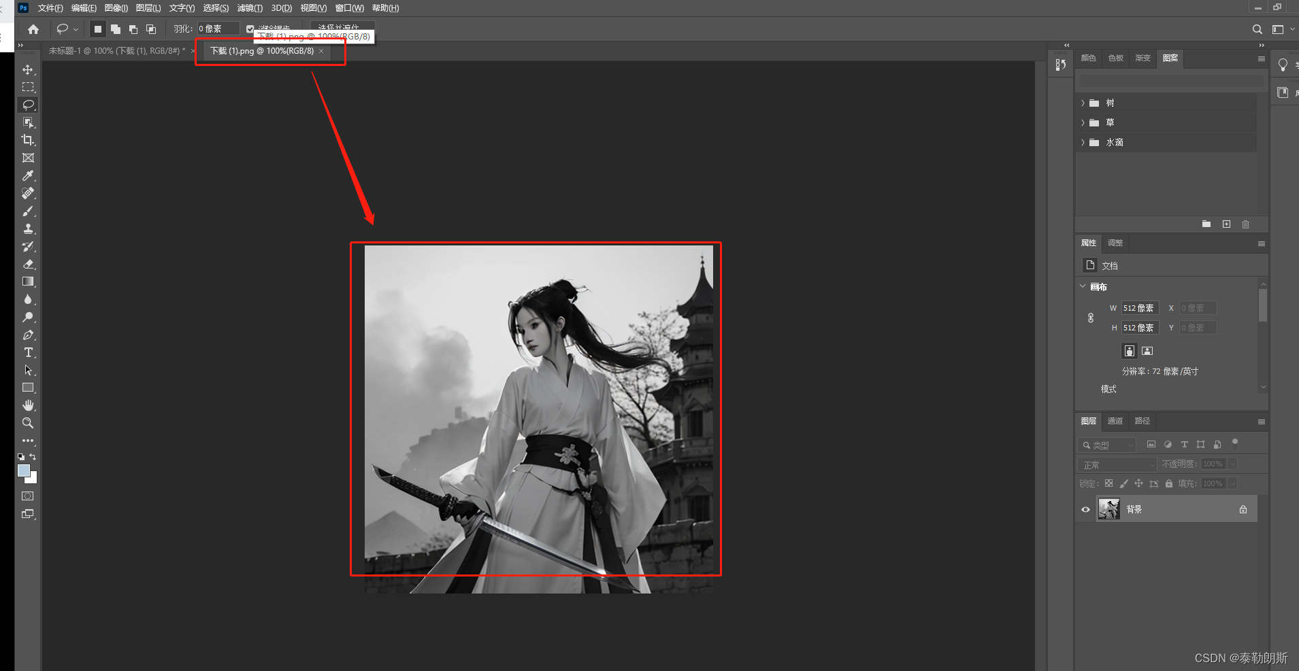This screenshot has height=671, width=1299.
Task: Open the layer blend mode 正常 dropdown
Action: coord(1117,464)
